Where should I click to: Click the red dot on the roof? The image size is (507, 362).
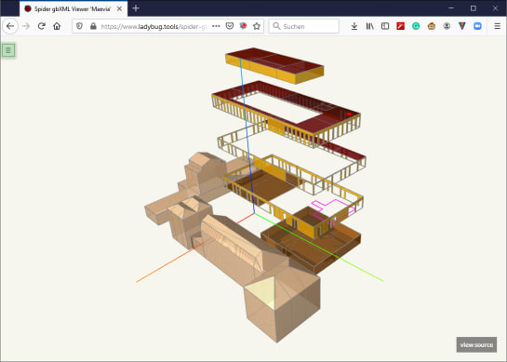[349, 114]
